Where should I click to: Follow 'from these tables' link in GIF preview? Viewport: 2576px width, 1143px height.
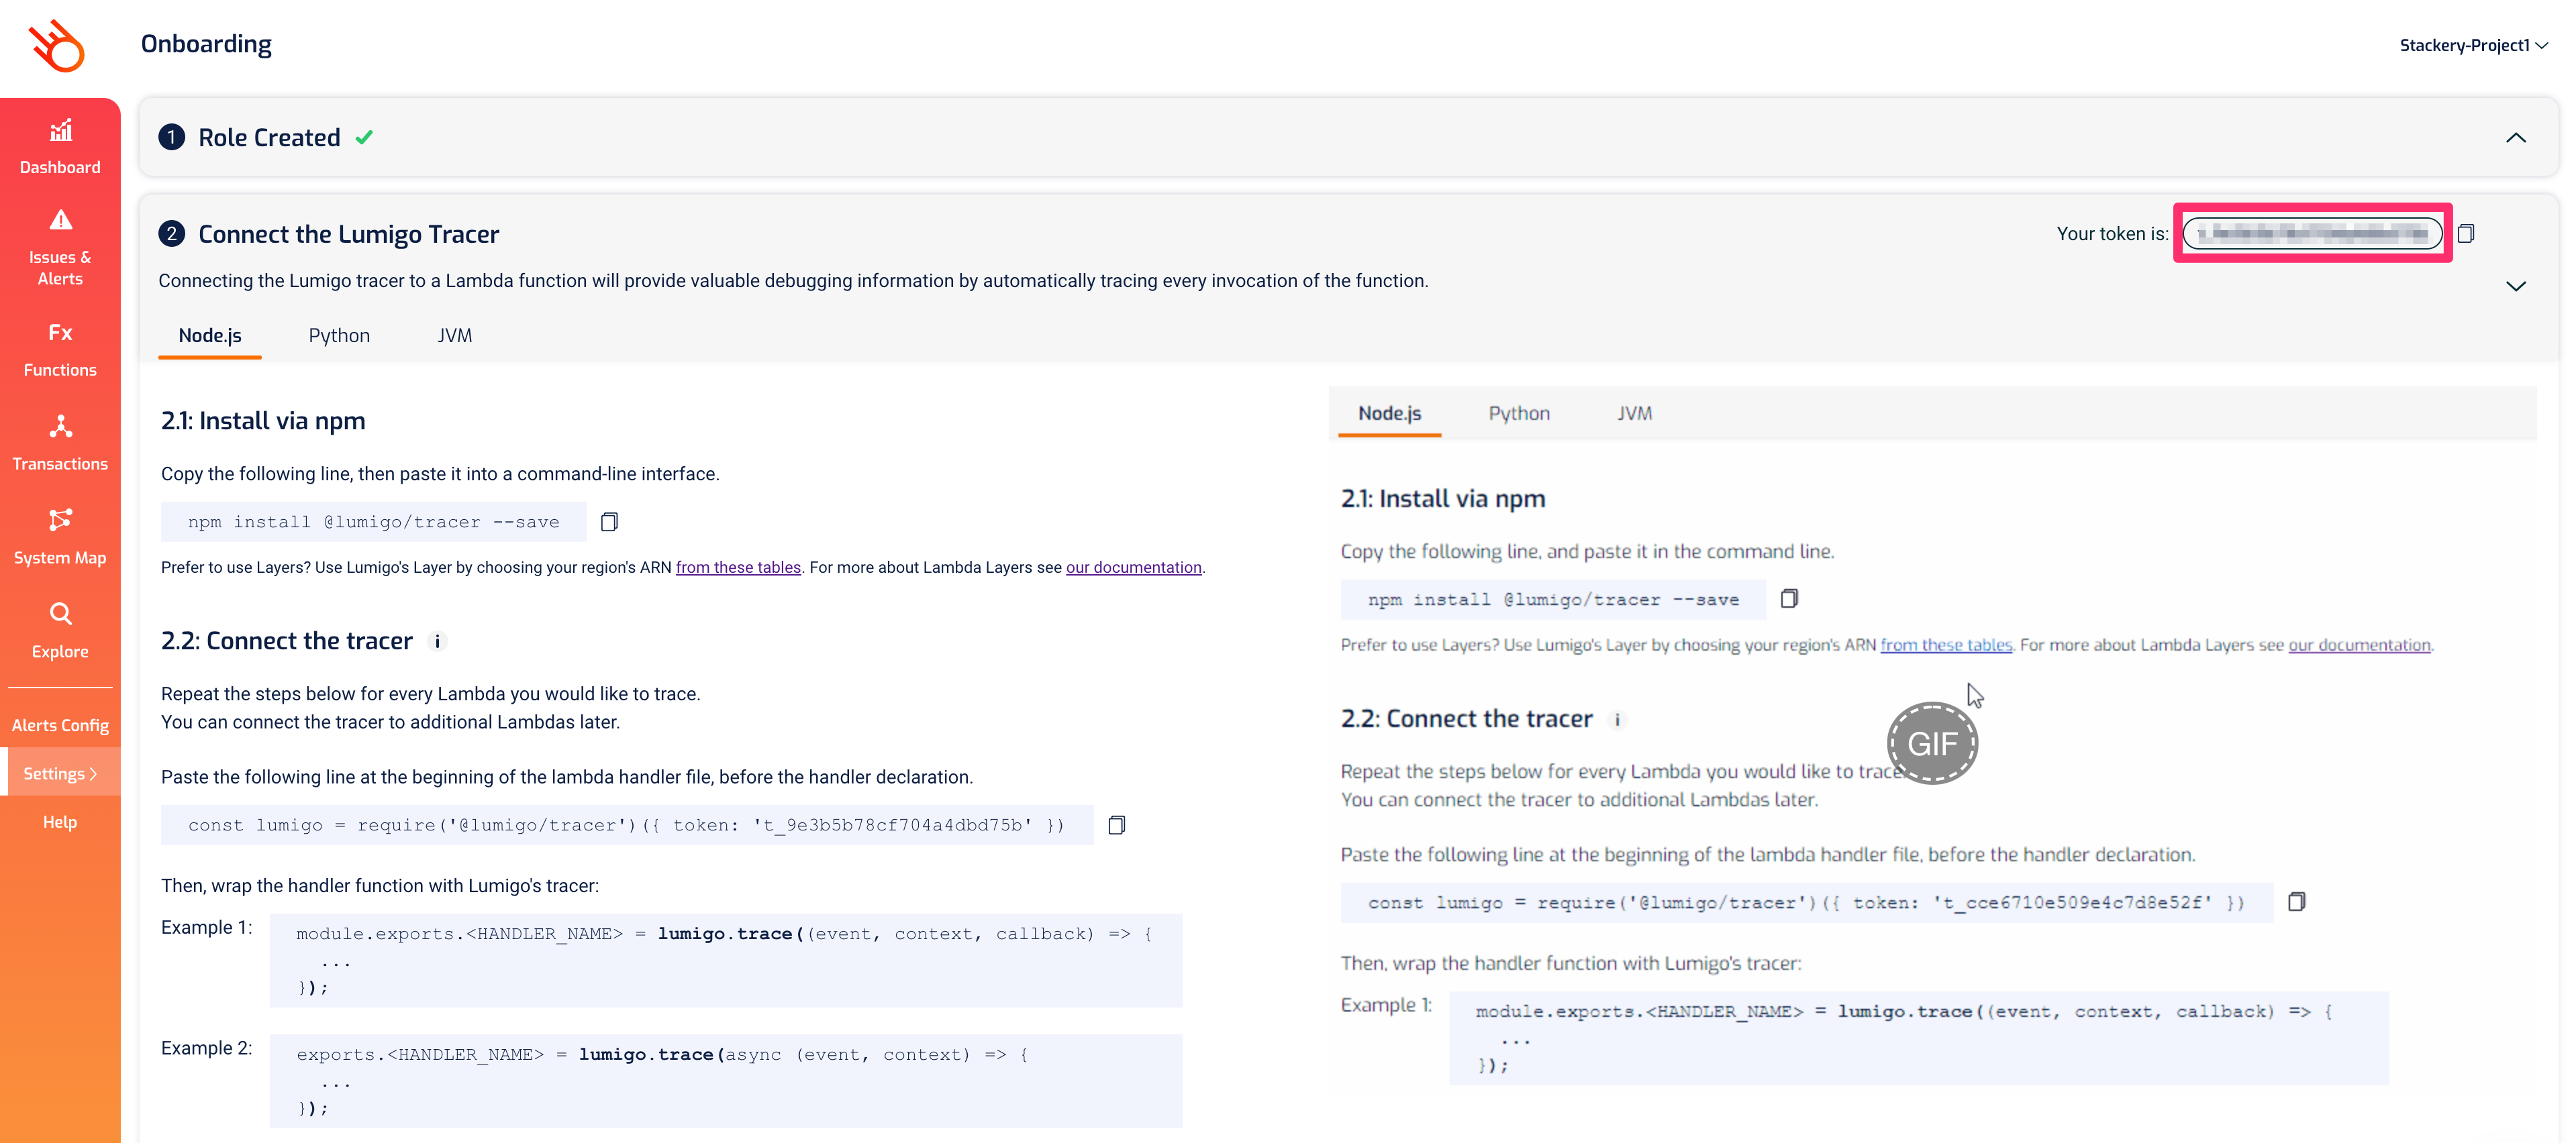tap(1946, 645)
